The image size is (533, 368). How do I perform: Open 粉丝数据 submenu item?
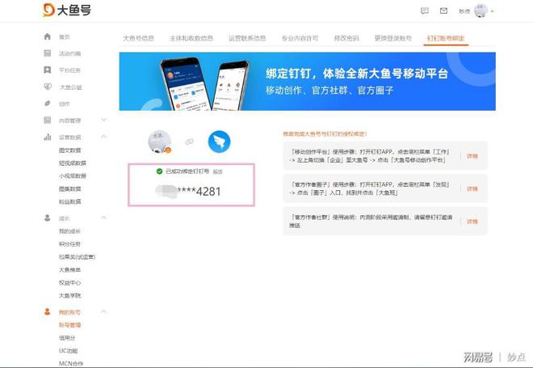tap(69, 201)
